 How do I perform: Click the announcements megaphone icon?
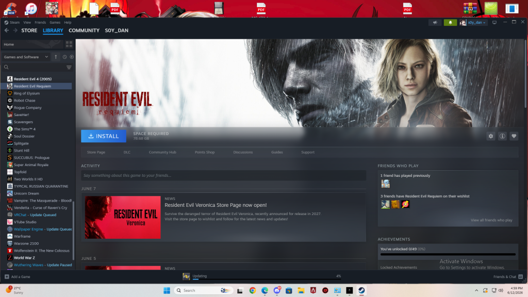point(435,23)
